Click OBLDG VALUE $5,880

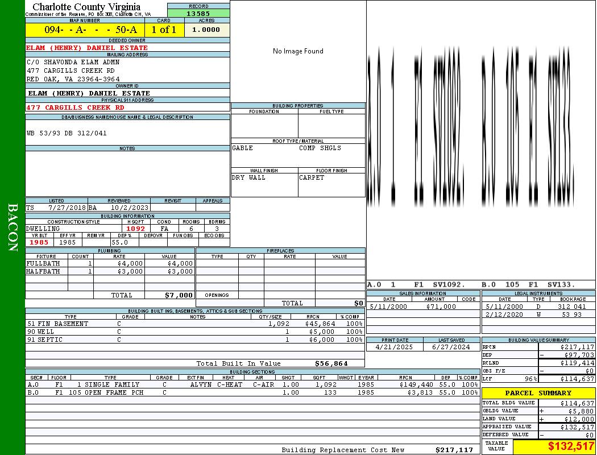(x=581, y=411)
